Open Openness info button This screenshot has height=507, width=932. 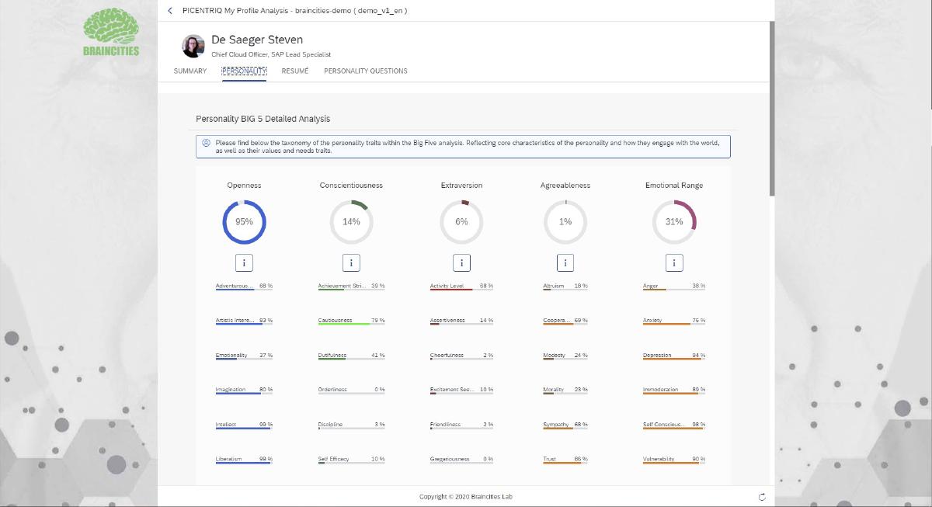[x=245, y=262]
